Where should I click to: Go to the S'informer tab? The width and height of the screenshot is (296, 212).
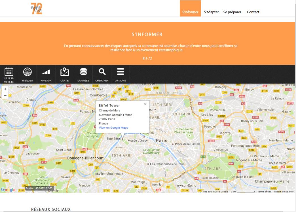point(190,9)
